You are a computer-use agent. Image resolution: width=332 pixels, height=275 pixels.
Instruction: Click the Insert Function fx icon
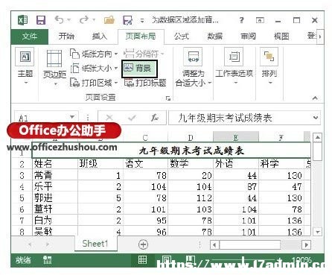[x=155, y=117]
